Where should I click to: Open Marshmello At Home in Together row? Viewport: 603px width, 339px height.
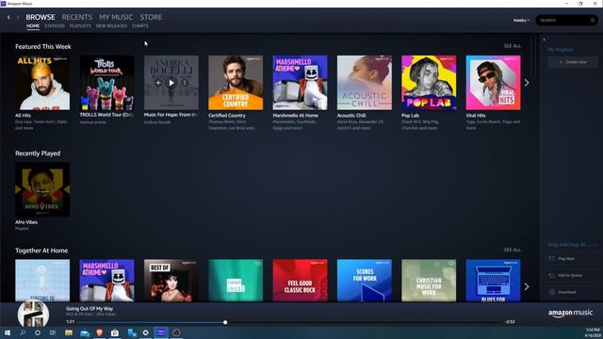(x=106, y=281)
